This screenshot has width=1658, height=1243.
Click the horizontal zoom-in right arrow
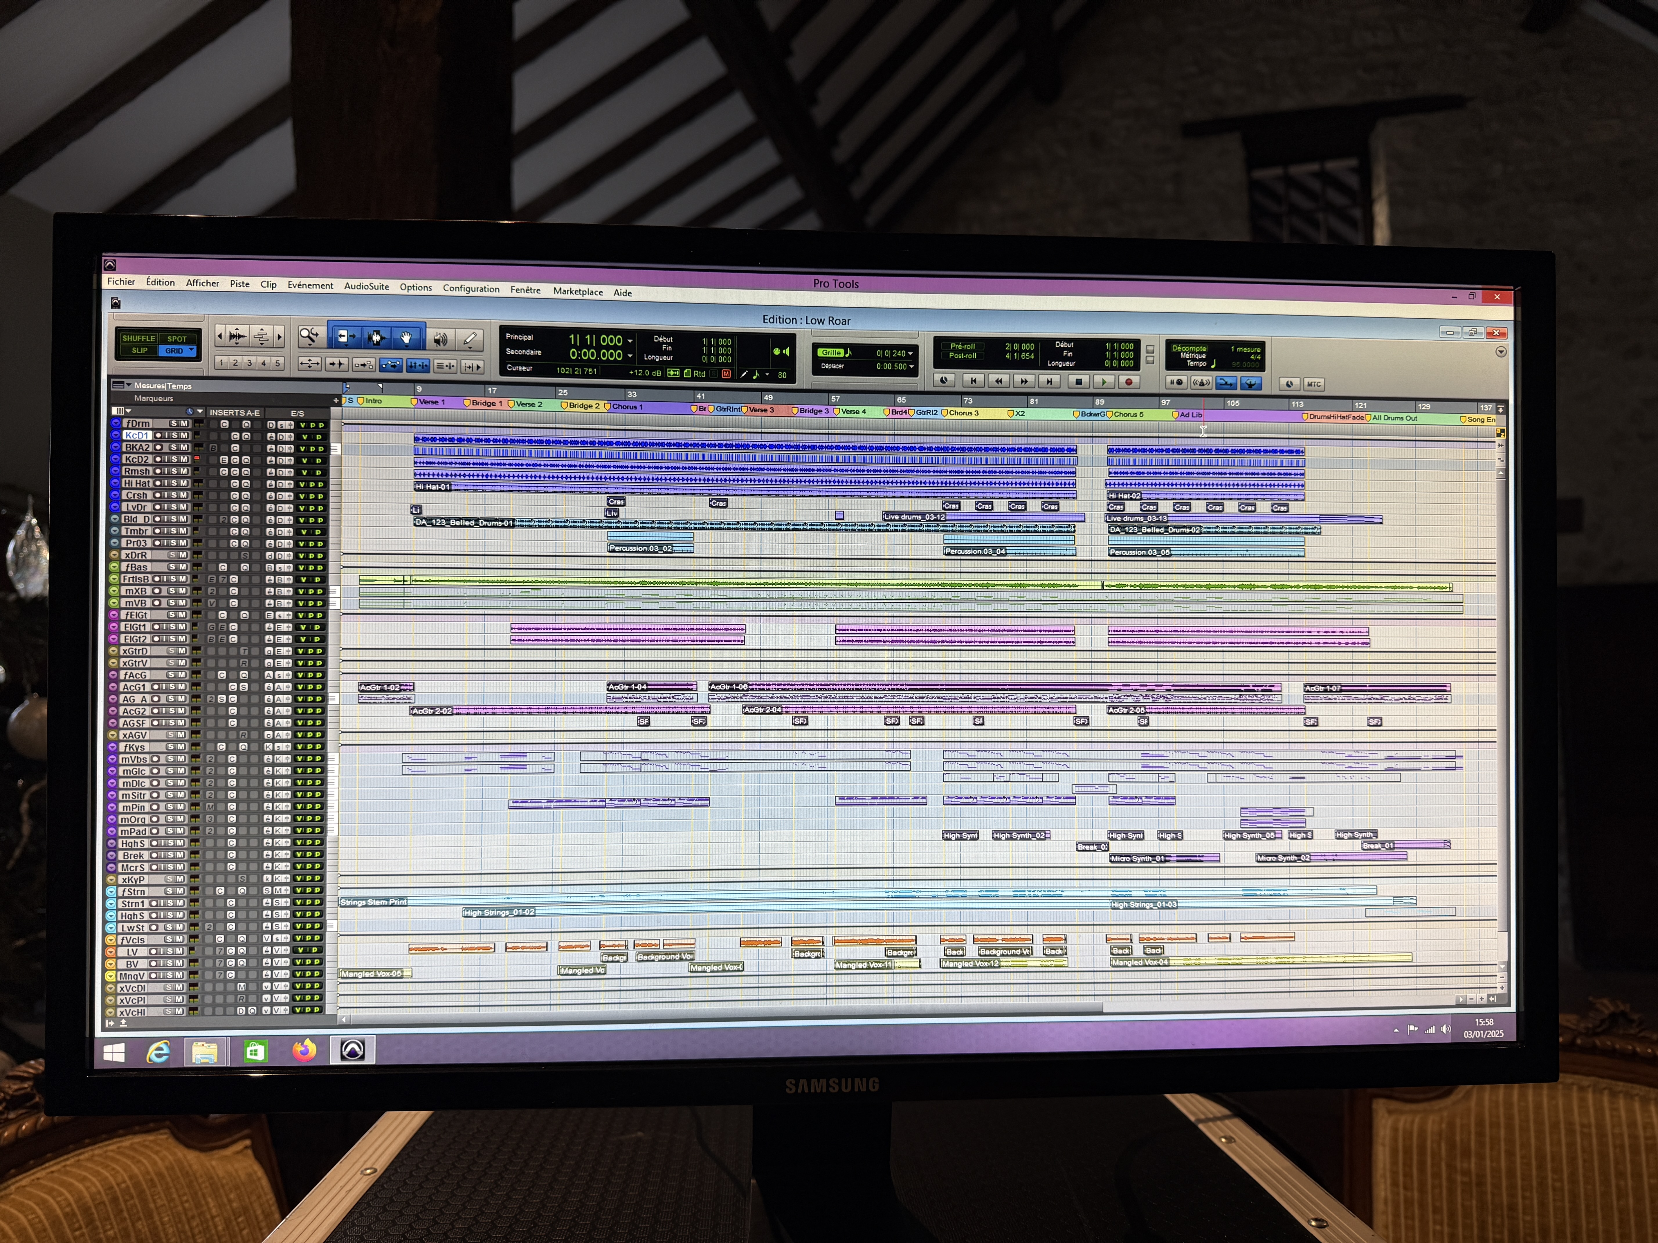coord(280,336)
